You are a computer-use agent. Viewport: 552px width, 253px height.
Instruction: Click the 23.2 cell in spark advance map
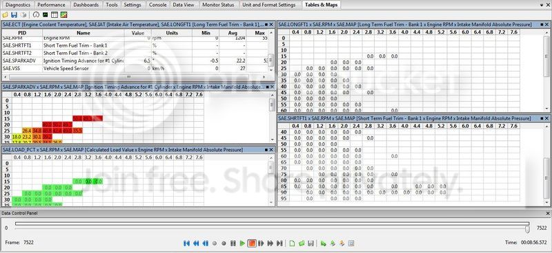(x=27, y=137)
